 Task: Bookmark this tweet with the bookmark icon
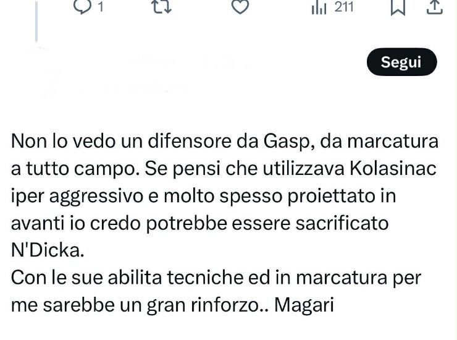click(x=398, y=7)
